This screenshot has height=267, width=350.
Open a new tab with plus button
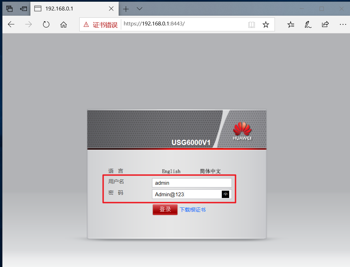click(126, 9)
